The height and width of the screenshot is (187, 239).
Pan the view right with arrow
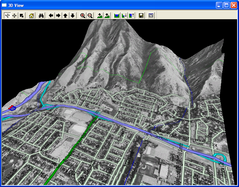point(58,15)
